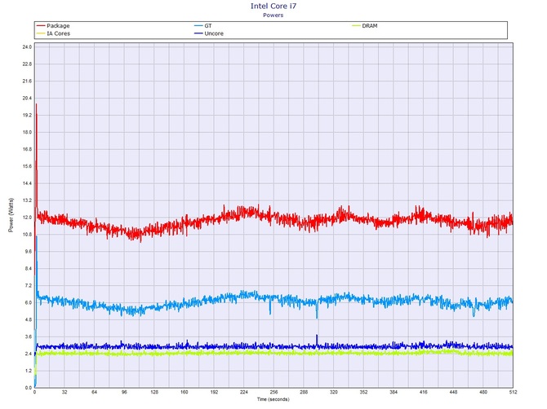
Task: Click the dark blue Uncore legend line
Action: (x=198, y=33)
